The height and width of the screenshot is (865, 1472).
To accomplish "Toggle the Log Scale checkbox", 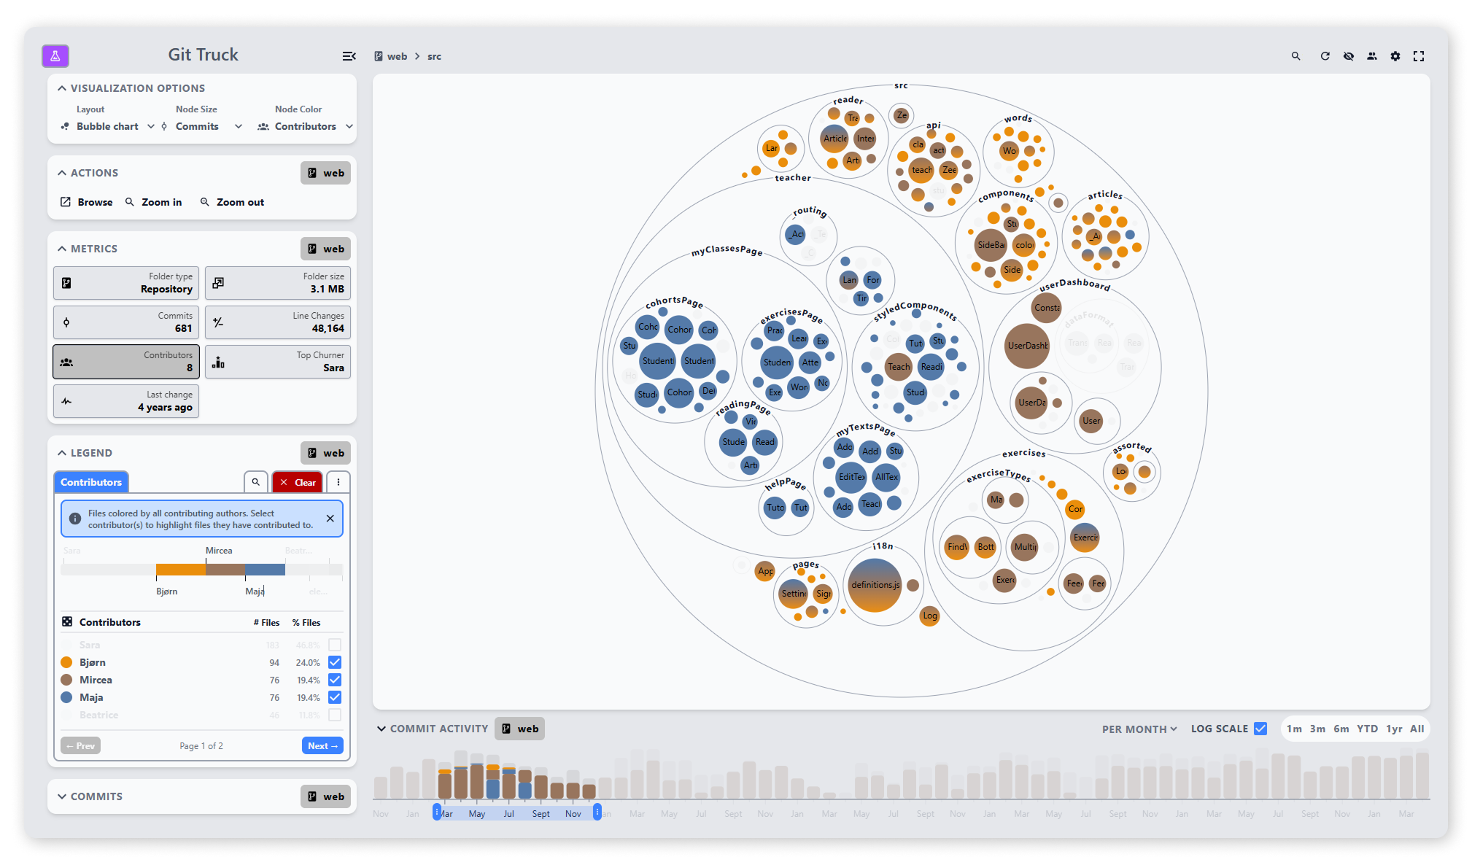I will (x=1260, y=729).
